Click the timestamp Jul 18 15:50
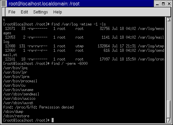 click(124, 59)
